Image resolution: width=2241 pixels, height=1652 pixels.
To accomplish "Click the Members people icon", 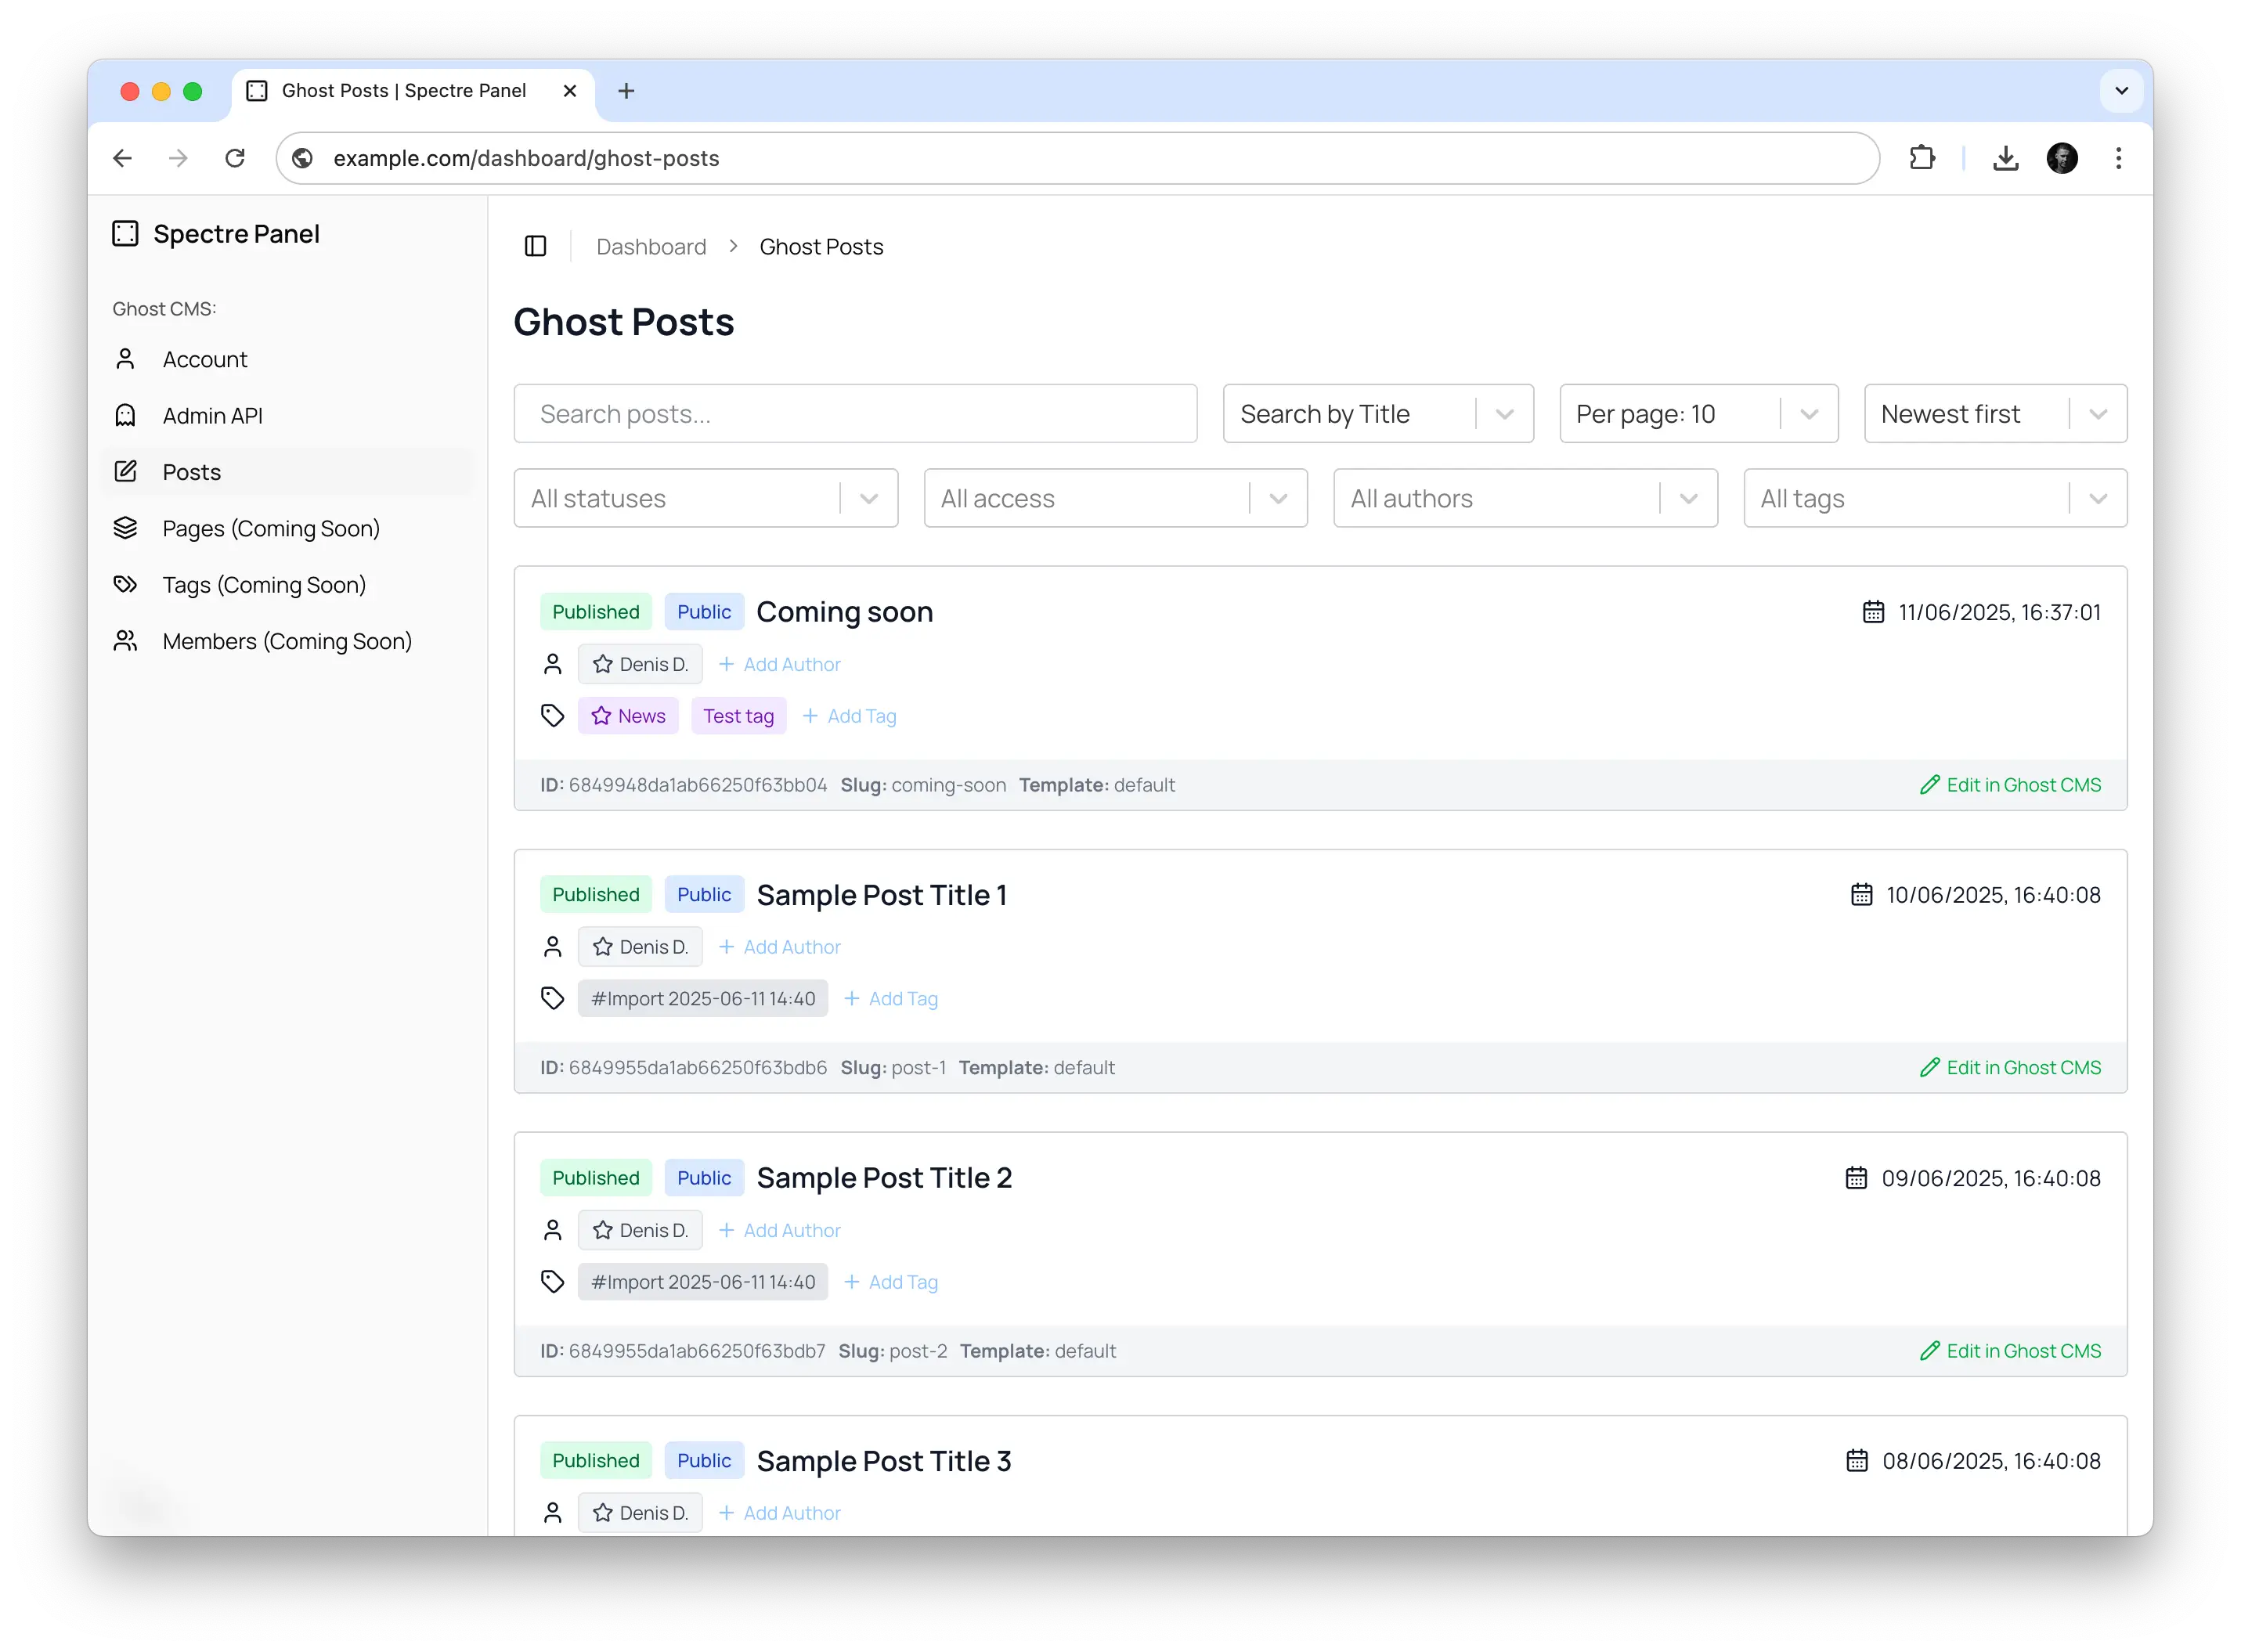I will pos(125,641).
